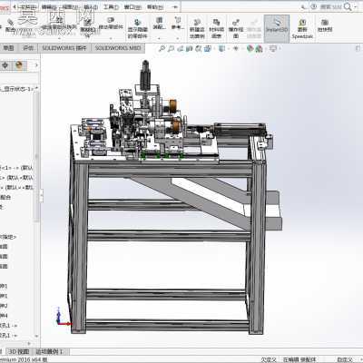Image resolution: width=363 pixels, height=363 pixels.
Task: Open View Settings monitor icon
Action: 273,48
